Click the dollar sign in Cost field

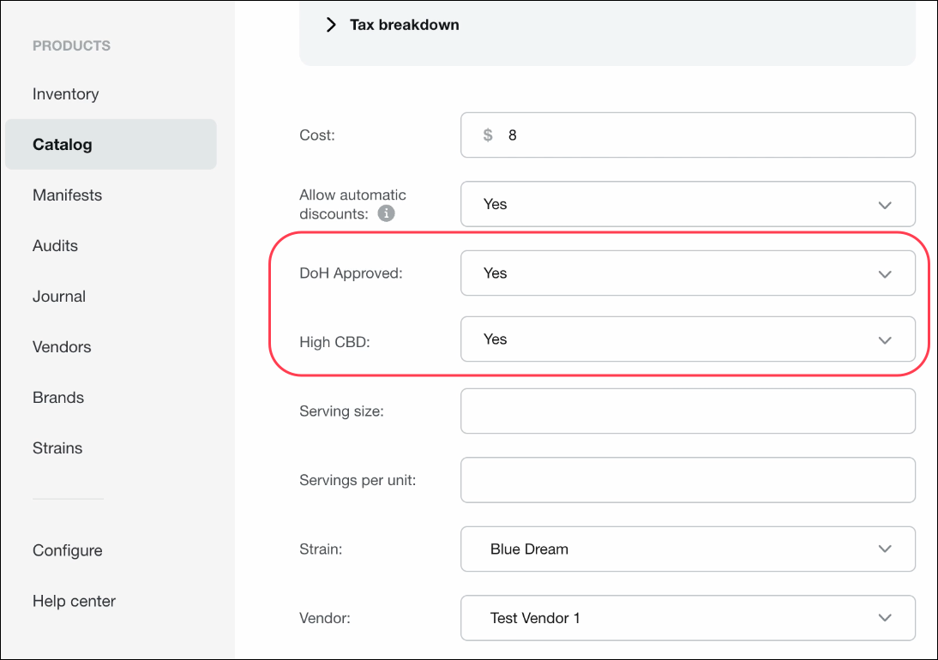pyautogui.click(x=488, y=135)
